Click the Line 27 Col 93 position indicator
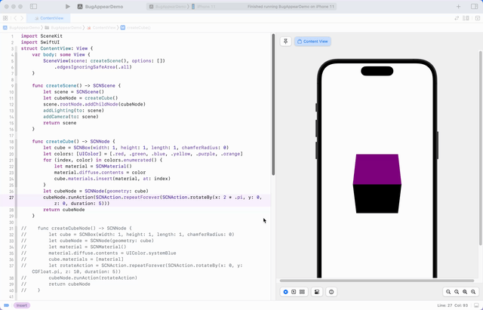Screen dimensions: 483x310 pyautogui.click(x=453, y=305)
